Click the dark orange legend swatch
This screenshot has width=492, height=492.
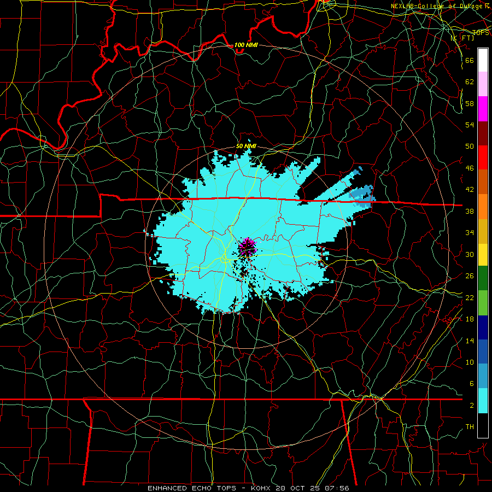(x=483, y=181)
